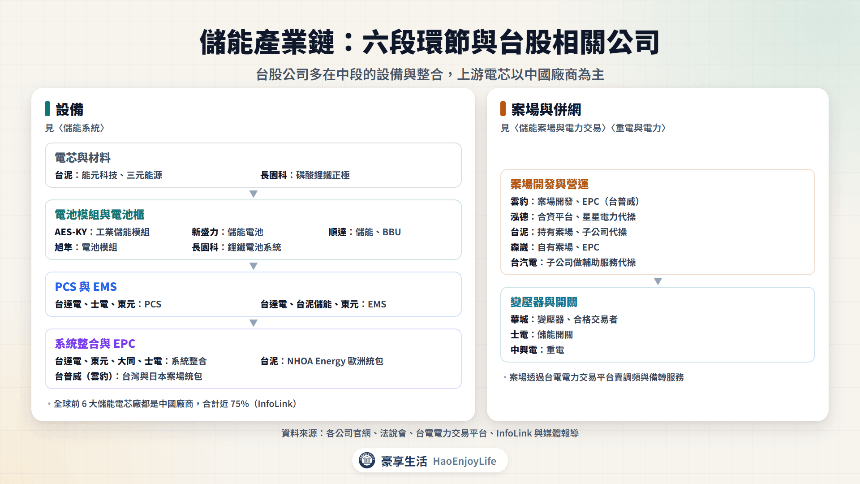860x484 pixels.
Task: Click 台汽電：子公司做輔助服務代操 entry
Action: click(x=573, y=263)
